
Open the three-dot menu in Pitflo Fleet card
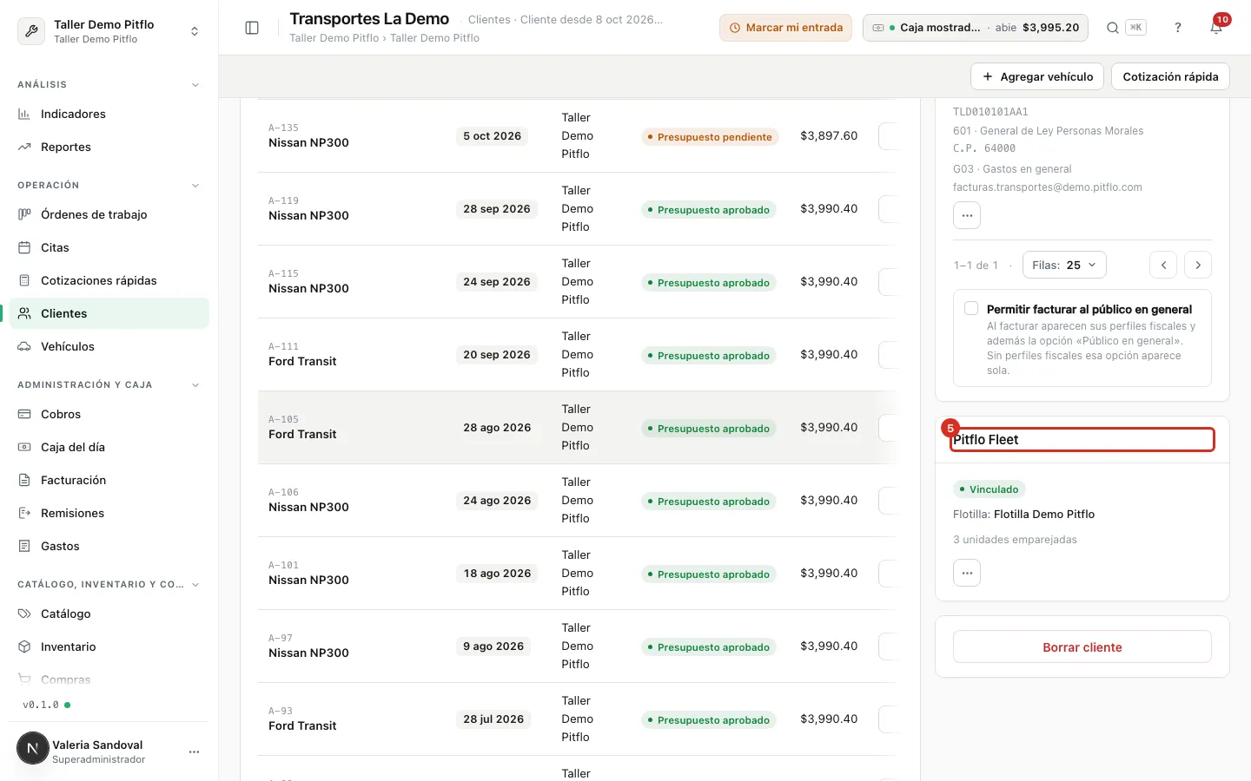[x=967, y=573]
